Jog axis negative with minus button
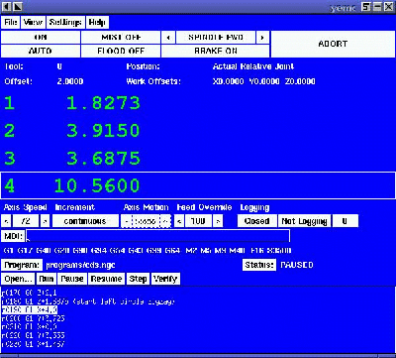This screenshot has width=396, height=358. click(x=126, y=221)
